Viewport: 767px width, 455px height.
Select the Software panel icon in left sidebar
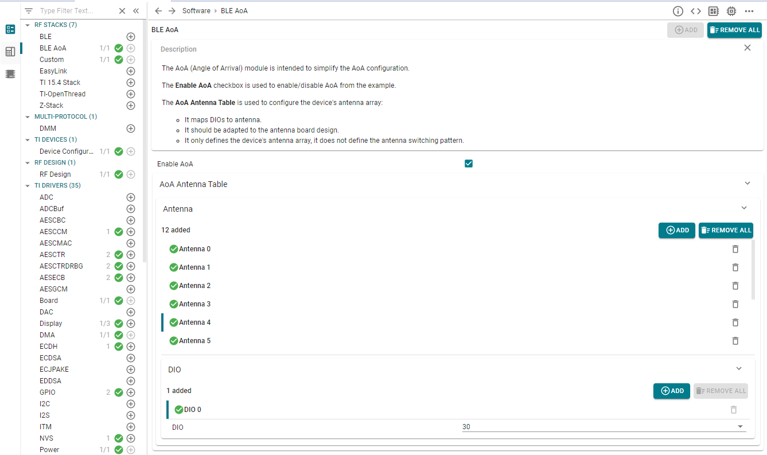10,29
